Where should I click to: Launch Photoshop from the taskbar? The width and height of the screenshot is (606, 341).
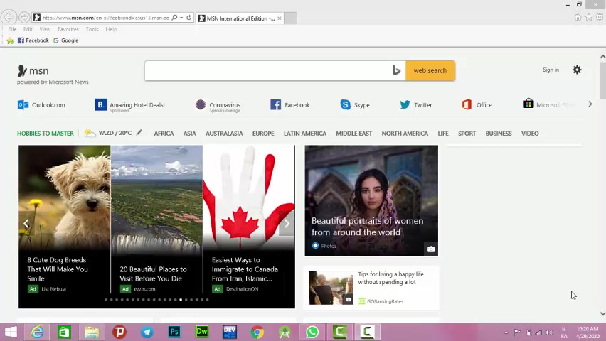click(x=174, y=332)
